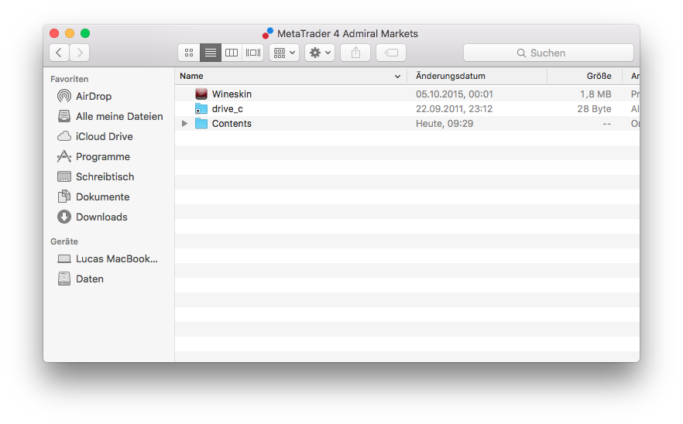Click the edit tags button

tap(391, 53)
